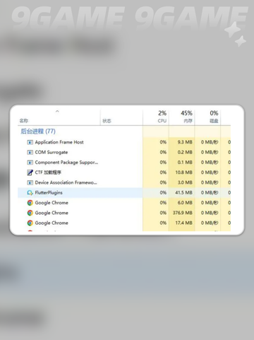Click the Application Frame Host process icon

tap(30, 142)
